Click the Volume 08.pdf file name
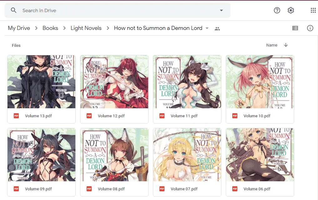This screenshot has height=200, width=318. point(111,189)
